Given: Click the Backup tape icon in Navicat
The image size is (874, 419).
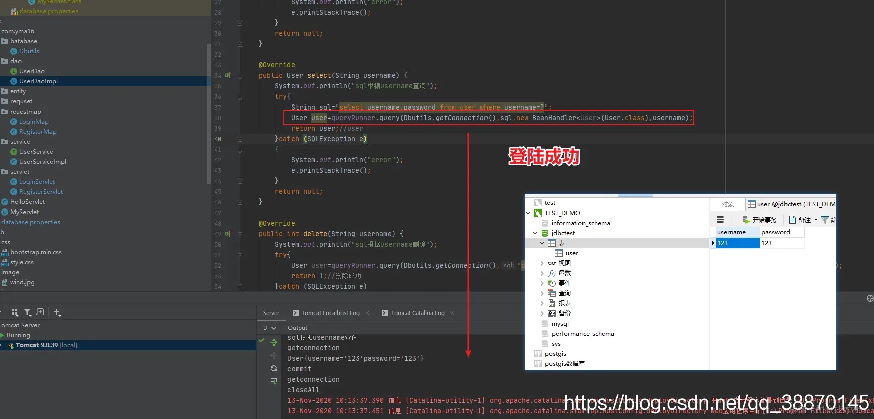Looking at the screenshot, I should [552, 313].
